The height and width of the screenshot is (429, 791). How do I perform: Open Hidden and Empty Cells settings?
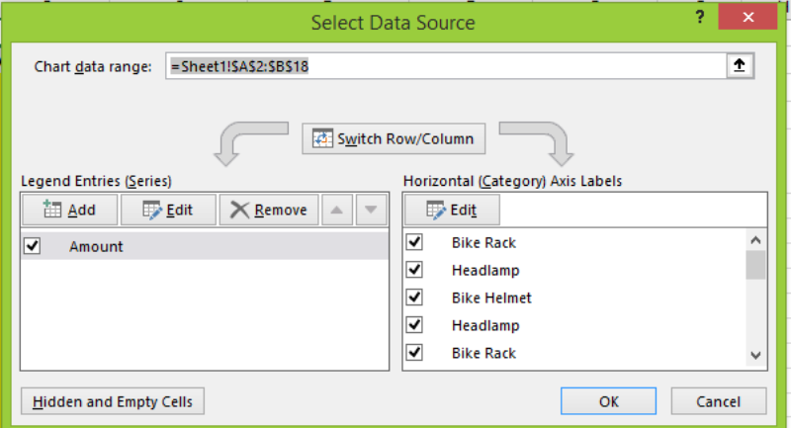(x=113, y=401)
